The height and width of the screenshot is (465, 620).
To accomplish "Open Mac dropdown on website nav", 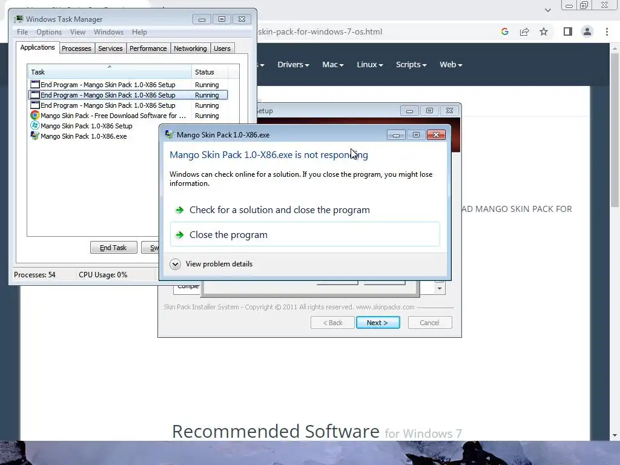I will (333, 64).
